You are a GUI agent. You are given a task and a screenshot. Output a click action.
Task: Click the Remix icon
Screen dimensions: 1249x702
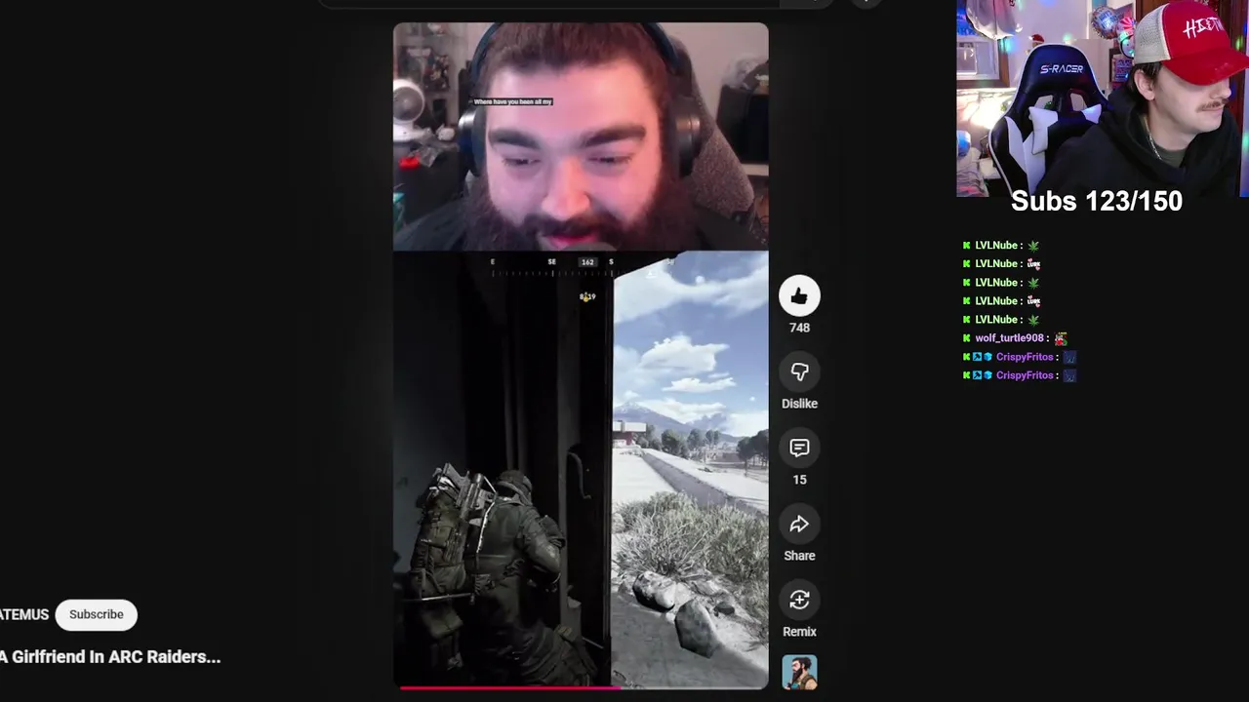799,600
